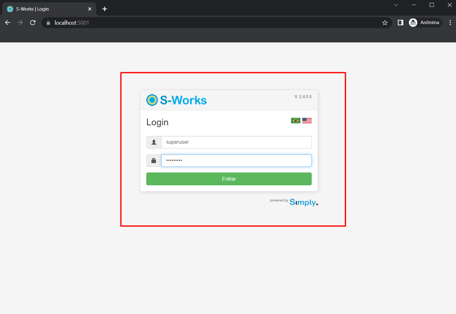Focus the username field containing superuser
This screenshot has height=314, width=456.
coord(236,142)
